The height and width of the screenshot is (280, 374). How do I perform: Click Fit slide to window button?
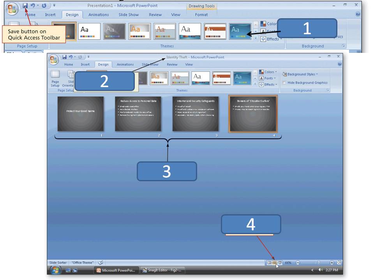pos(339,262)
